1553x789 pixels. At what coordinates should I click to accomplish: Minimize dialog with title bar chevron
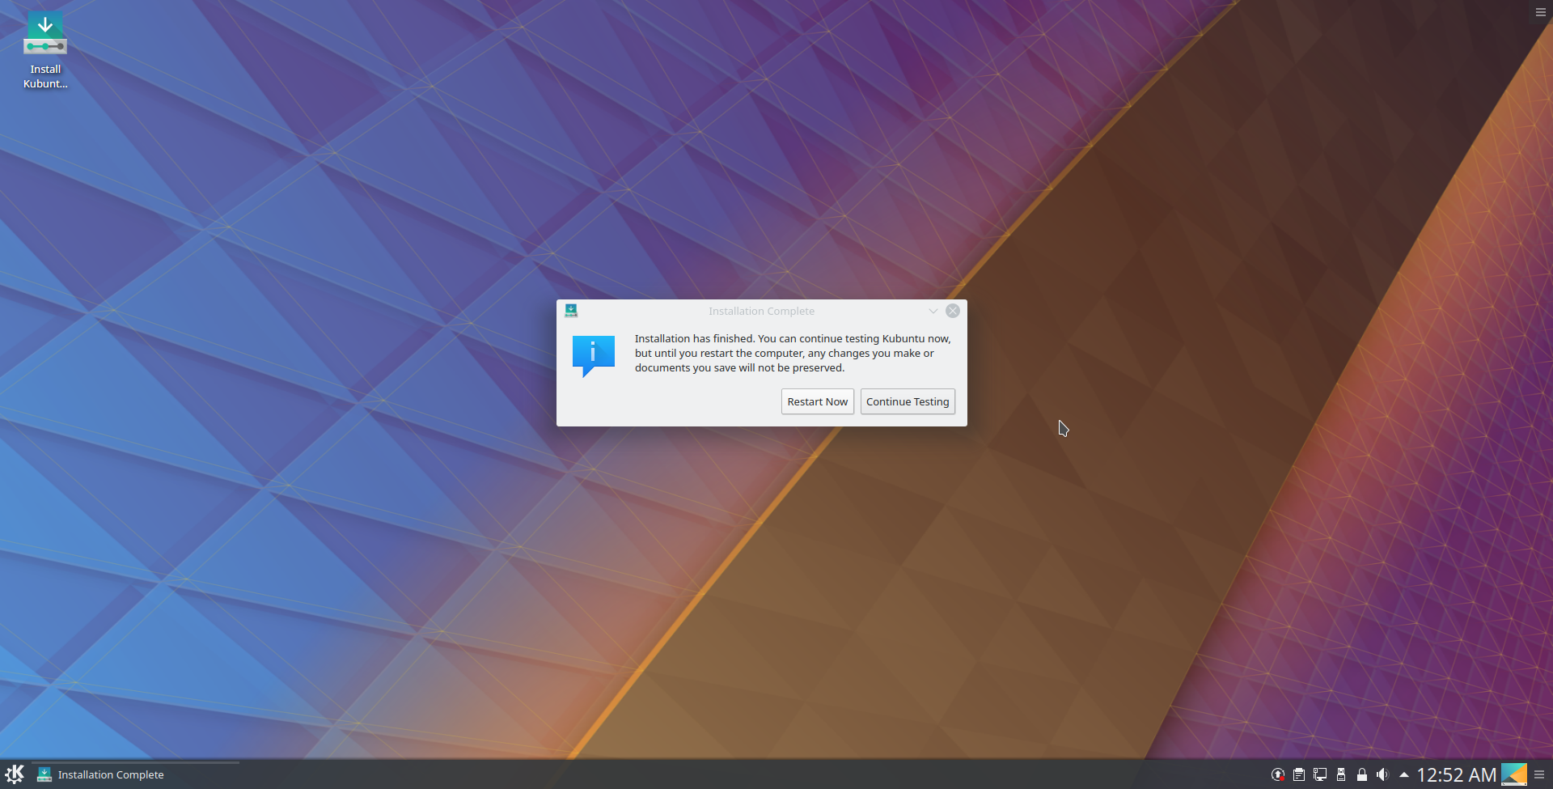[933, 311]
